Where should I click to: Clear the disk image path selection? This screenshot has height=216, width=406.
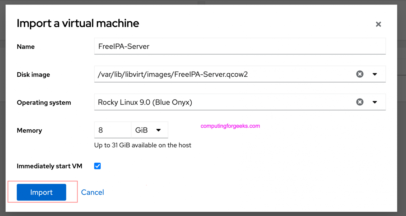point(360,74)
